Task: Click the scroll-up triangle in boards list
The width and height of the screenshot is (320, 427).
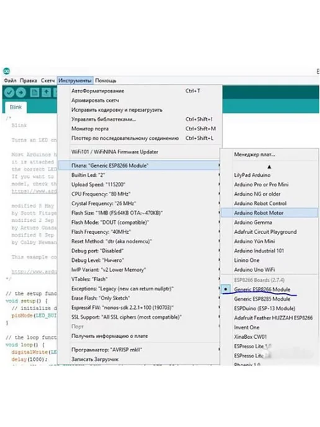Action: (269, 167)
